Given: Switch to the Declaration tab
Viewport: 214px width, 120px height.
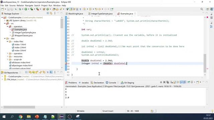Looking at the screenshot, I should pos(97,83).
